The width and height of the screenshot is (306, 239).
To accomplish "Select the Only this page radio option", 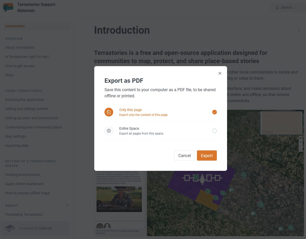I will pos(215,112).
